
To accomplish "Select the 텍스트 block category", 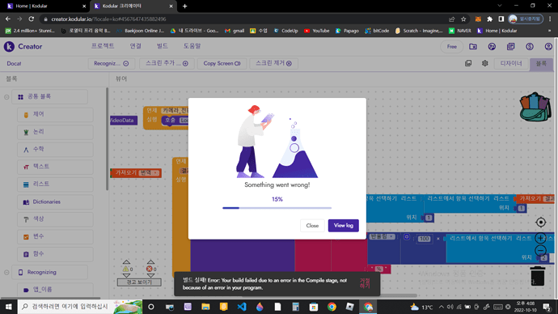I will tap(55, 167).
